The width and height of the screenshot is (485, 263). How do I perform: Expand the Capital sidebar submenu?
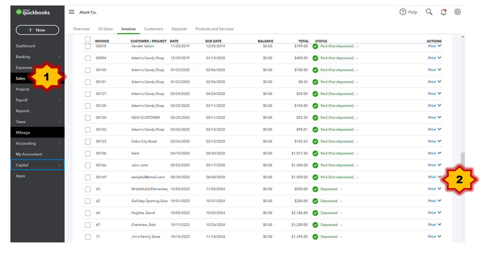click(59, 165)
